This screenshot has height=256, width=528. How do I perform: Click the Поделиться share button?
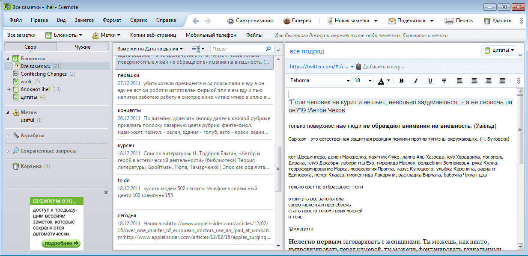coord(407,21)
